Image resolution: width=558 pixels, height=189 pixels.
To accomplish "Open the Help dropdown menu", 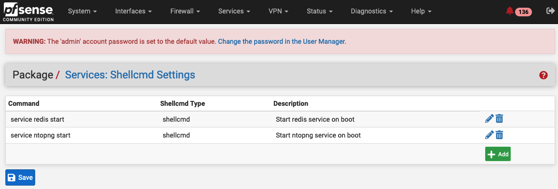I will (421, 12).
